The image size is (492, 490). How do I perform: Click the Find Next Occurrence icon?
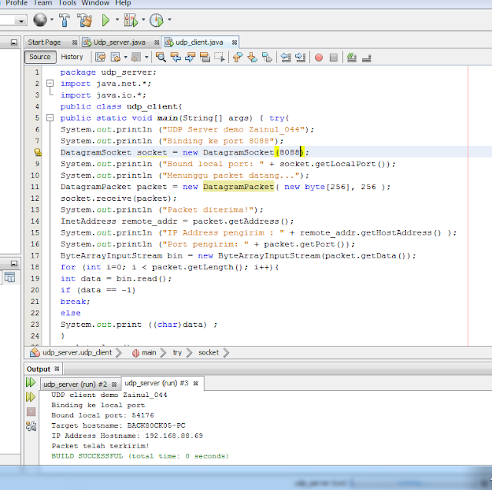coord(190,57)
